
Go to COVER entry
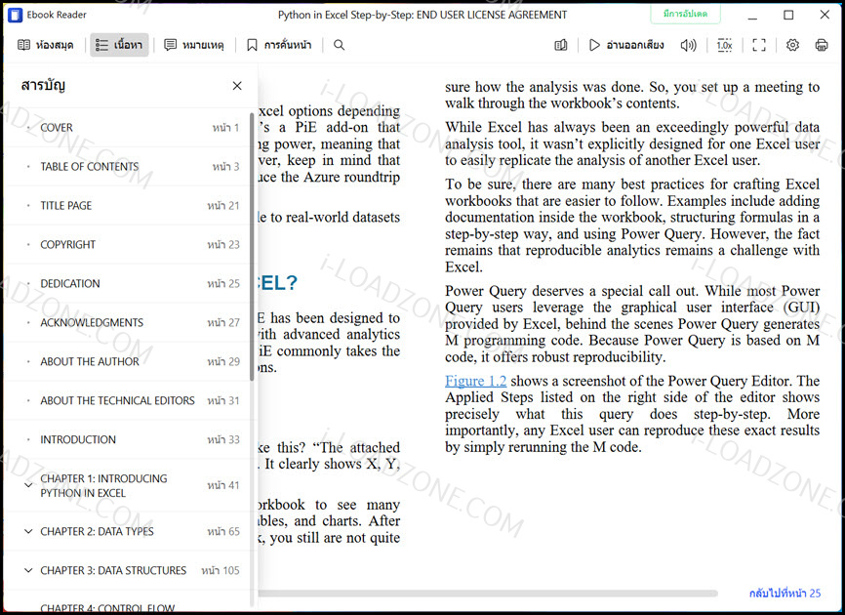click(x=129, y=128)
